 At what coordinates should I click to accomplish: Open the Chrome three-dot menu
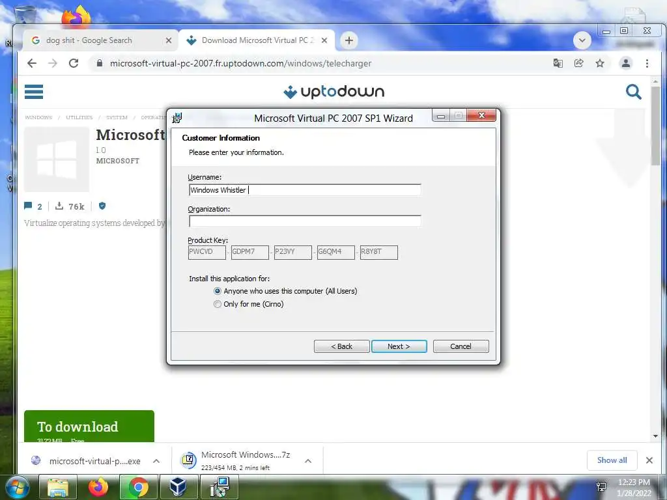coord(647,63)
